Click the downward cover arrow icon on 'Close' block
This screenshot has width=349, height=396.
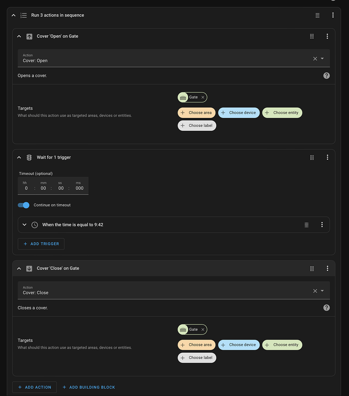click(29, 268)
